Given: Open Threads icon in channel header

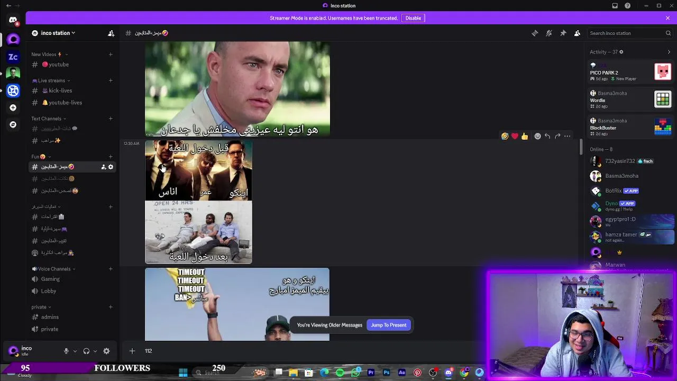Looking at the screenshot, I should [x=535, y=33].
